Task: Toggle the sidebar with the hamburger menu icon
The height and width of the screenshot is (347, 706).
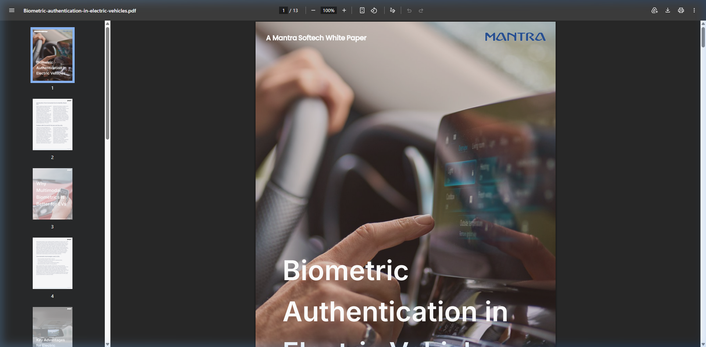Action: [x=12, y=10]
